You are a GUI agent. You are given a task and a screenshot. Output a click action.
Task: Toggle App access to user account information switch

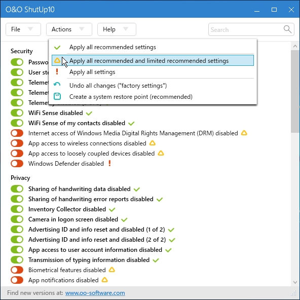coord(17,250)
